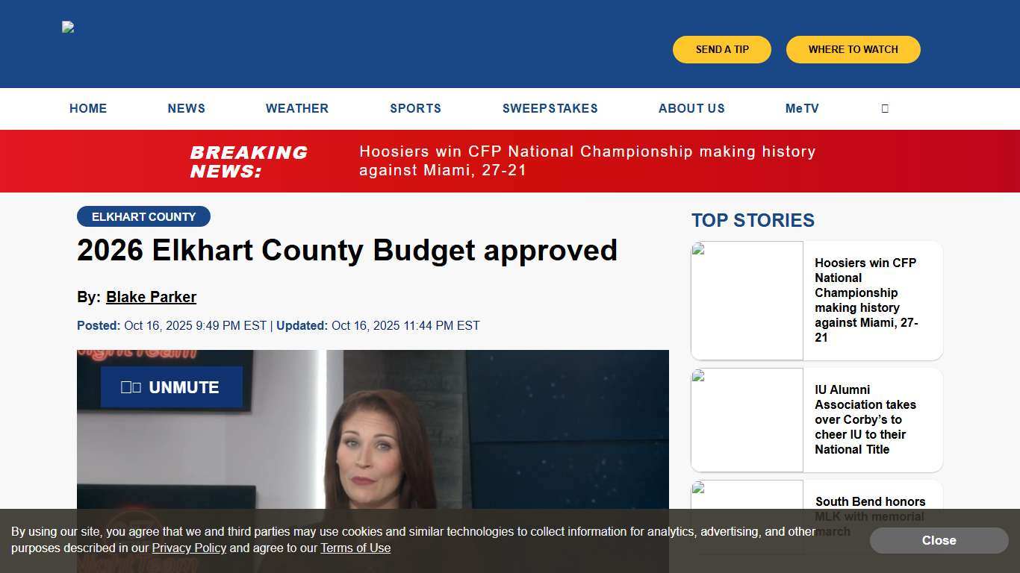Click the Hoosiers CFP story thumbnail image

[x=747, y=300]
